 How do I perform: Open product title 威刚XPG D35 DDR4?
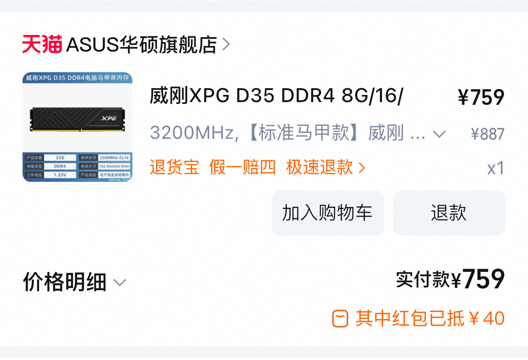(276, 96)
